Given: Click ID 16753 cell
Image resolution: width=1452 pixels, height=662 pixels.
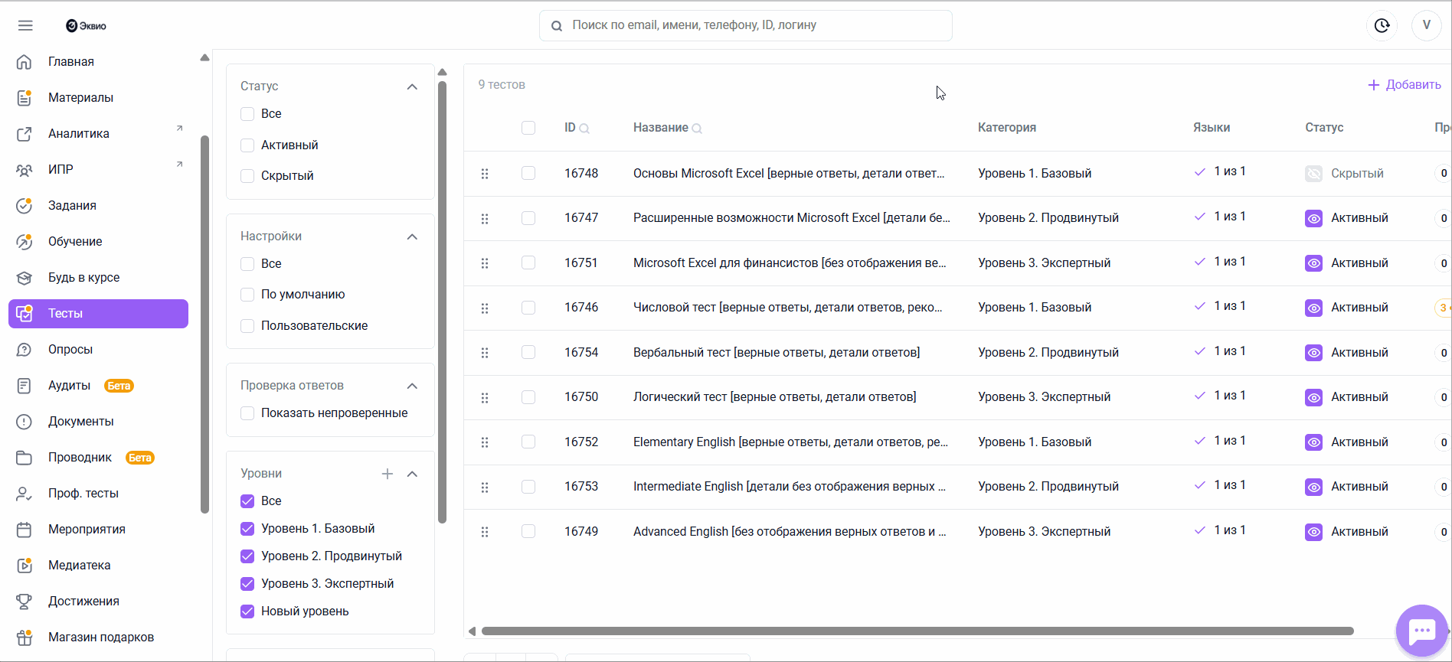Looking at the screenshot, I should (581, 487).
